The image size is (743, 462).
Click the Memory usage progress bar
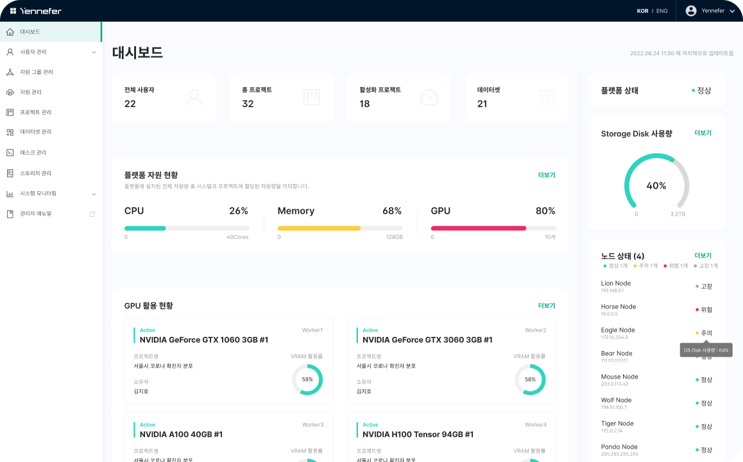coord(340,228)
